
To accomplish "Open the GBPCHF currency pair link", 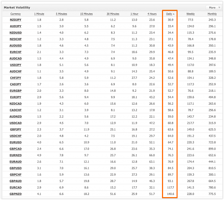I will pyautogui.click(x=15, y=174).
